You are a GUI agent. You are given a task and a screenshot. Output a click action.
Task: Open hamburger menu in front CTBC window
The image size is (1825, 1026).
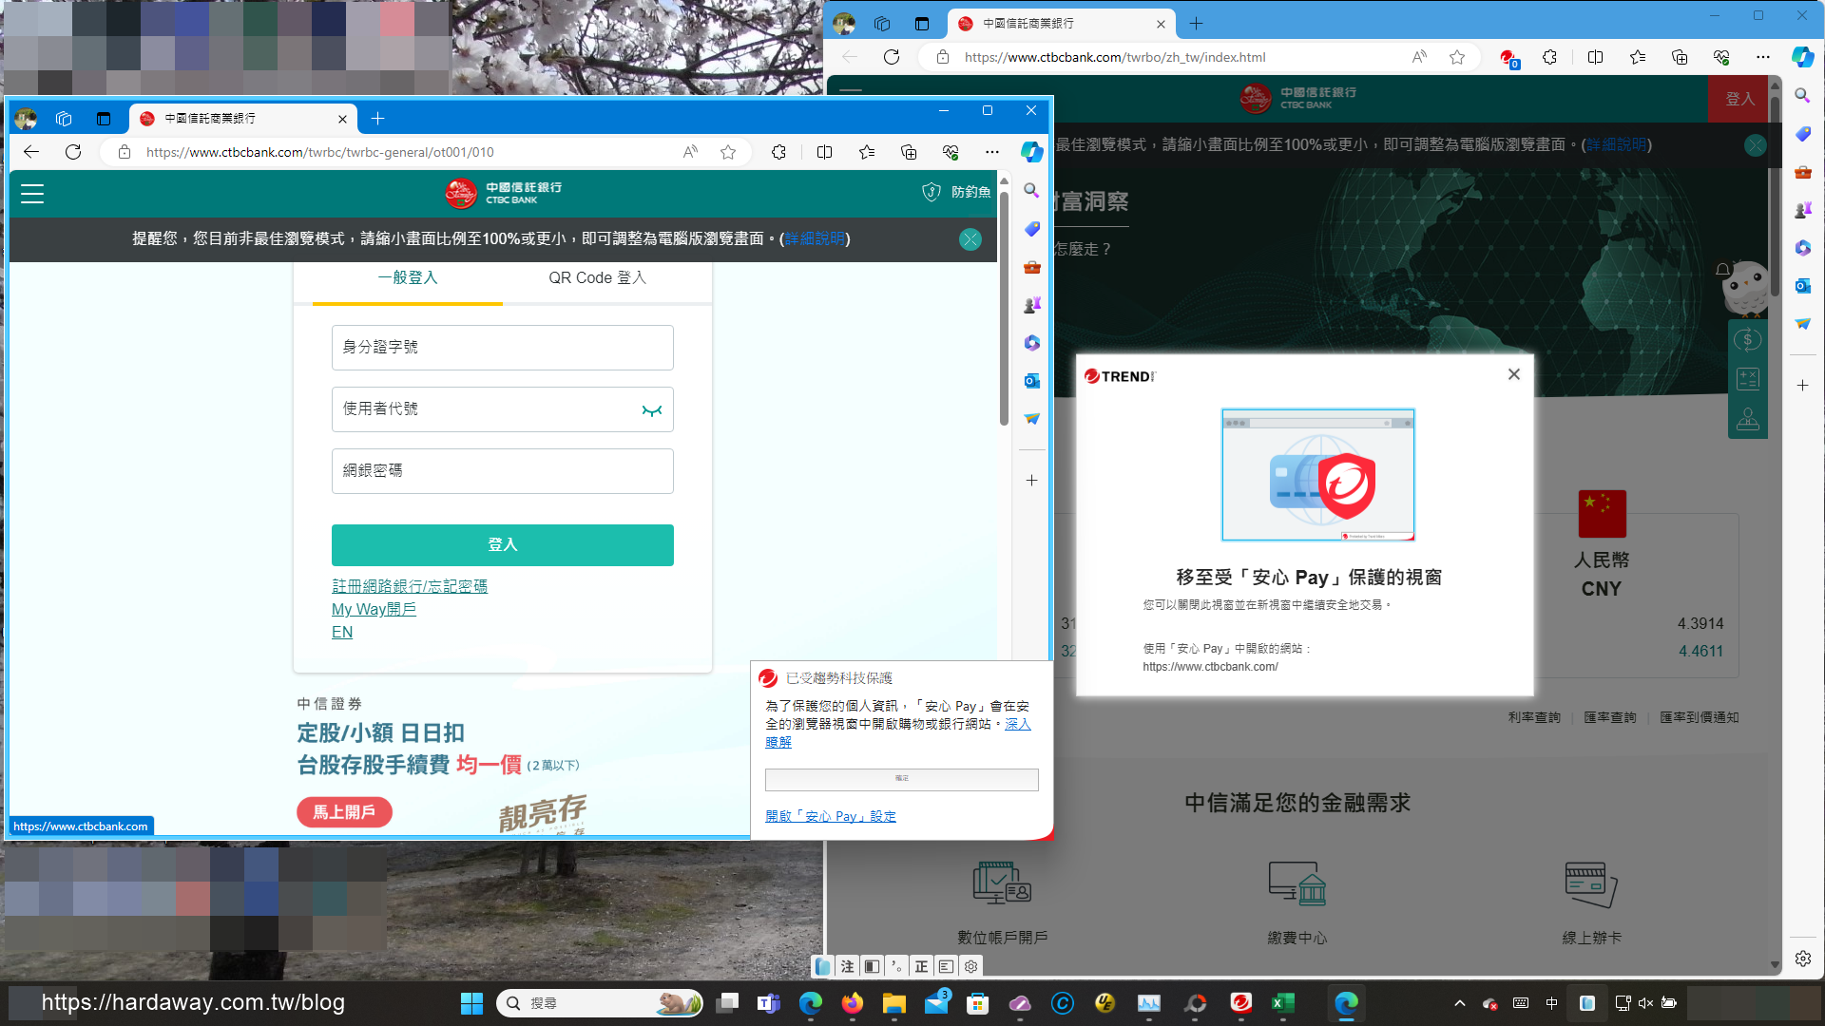coord(32,194)
